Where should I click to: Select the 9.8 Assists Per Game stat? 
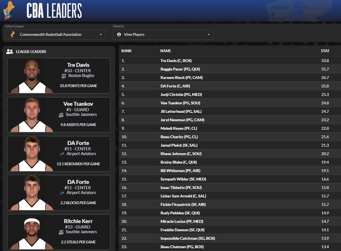pos(78,125)
